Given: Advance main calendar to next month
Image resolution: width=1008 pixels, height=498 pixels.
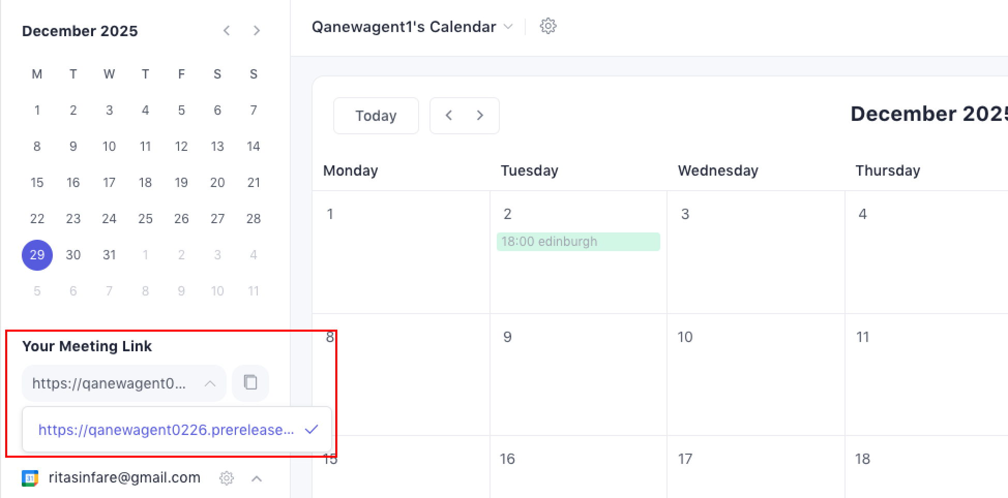Looking at the screenshot, I should point(480,116).
